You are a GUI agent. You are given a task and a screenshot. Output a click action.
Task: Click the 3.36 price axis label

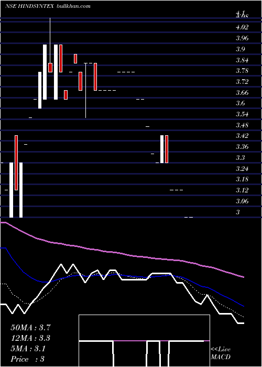(242, 147)
